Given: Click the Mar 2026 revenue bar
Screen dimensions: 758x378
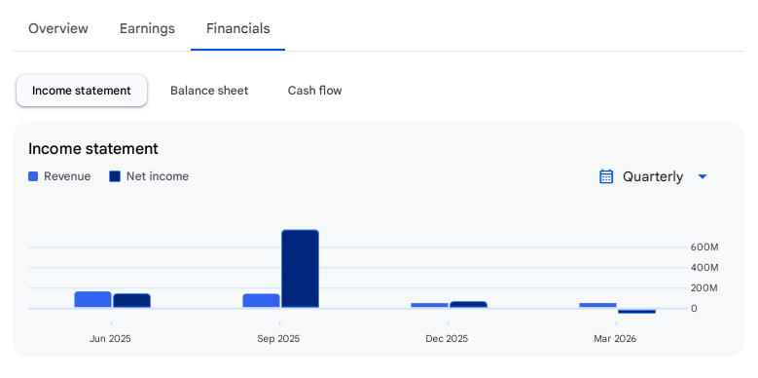Looking at the screenshot, I should (598, 305).
